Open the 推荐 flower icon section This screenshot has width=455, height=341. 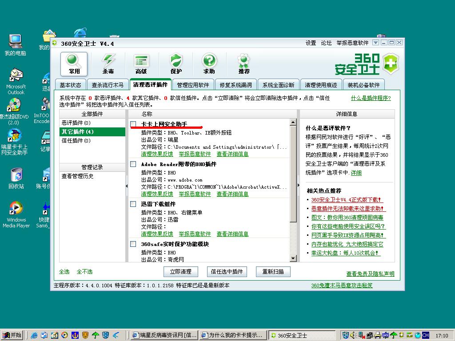click(243, 64)
